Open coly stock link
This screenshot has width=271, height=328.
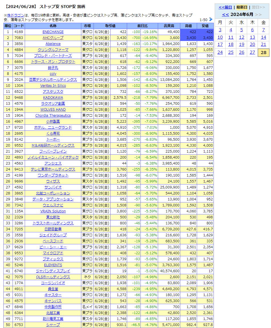tap(53, 74)
